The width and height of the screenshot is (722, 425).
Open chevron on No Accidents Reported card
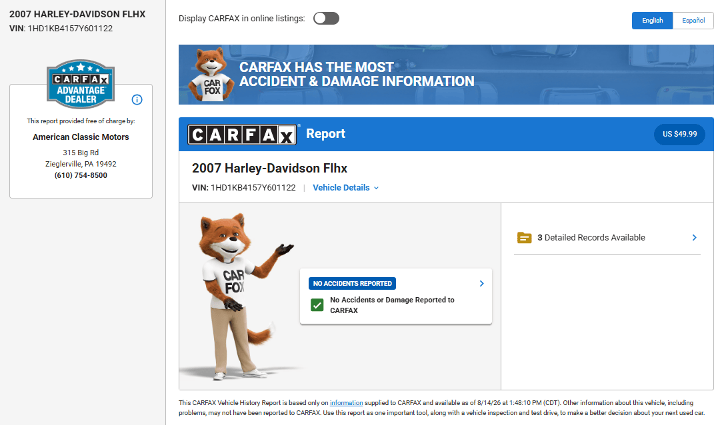click(481, 283)
